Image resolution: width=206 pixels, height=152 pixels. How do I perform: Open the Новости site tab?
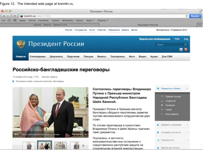coord(21,56)
